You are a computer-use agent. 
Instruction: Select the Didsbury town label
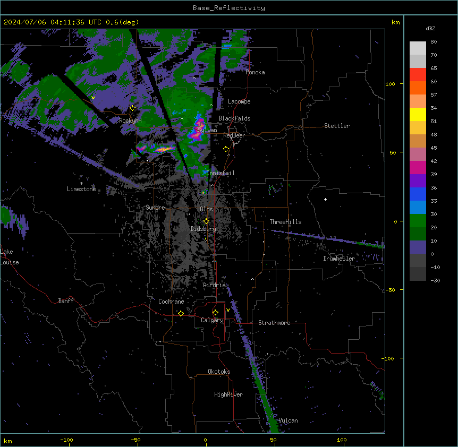coord(203,229)
